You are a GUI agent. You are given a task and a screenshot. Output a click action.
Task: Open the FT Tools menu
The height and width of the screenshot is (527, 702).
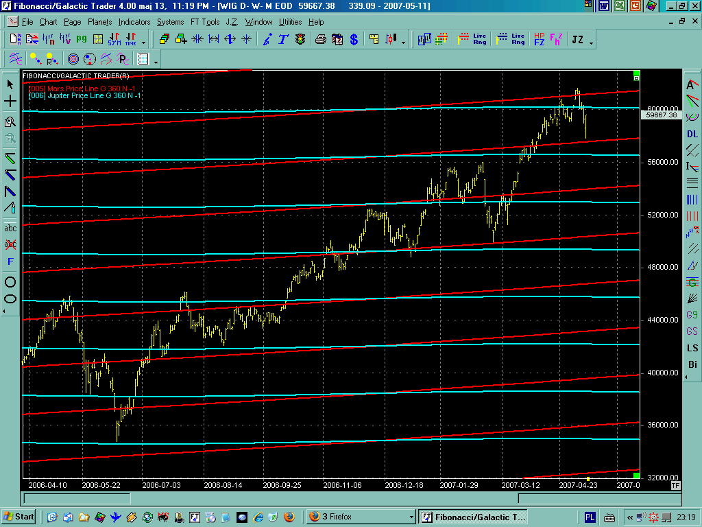pos(205,22)
